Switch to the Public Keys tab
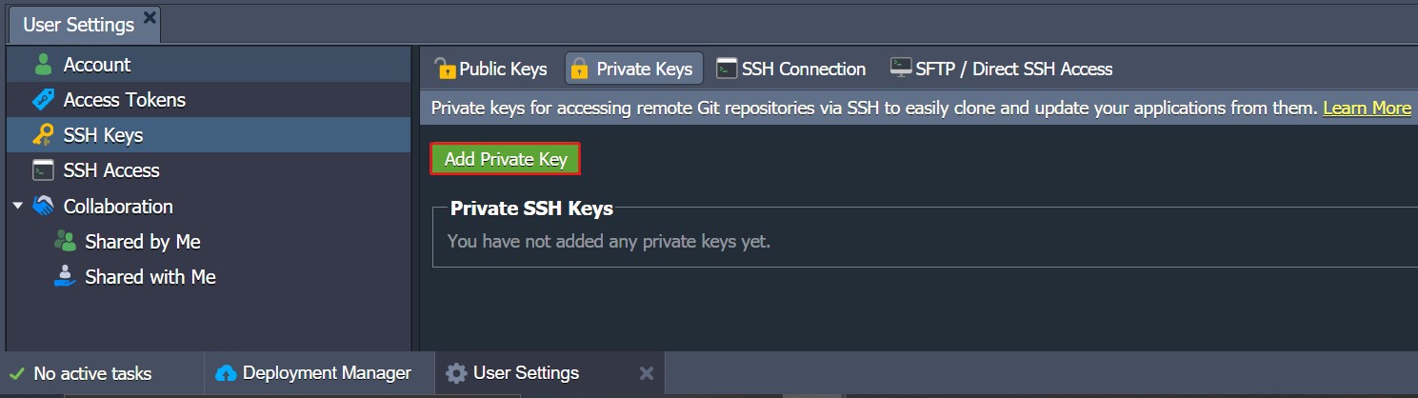1418x398 pixels. (x=491, y=69)
